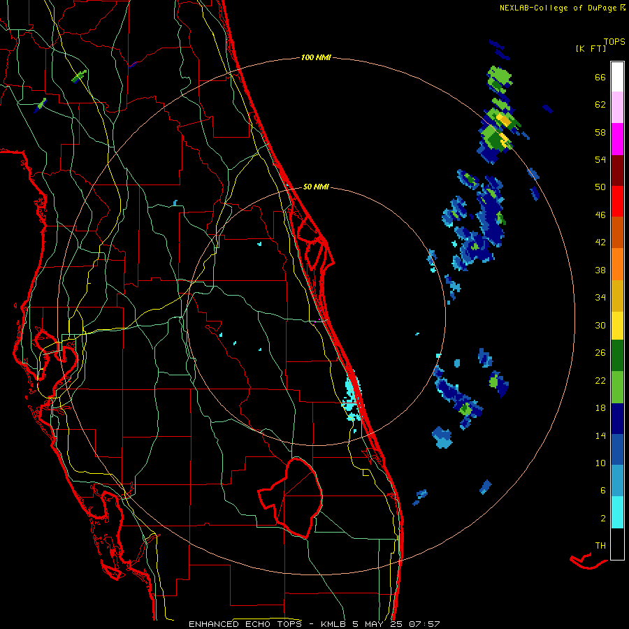Click legend value "38"
Image resolution: width=629 pixels, height=629 pixels.
click(600, 270)
